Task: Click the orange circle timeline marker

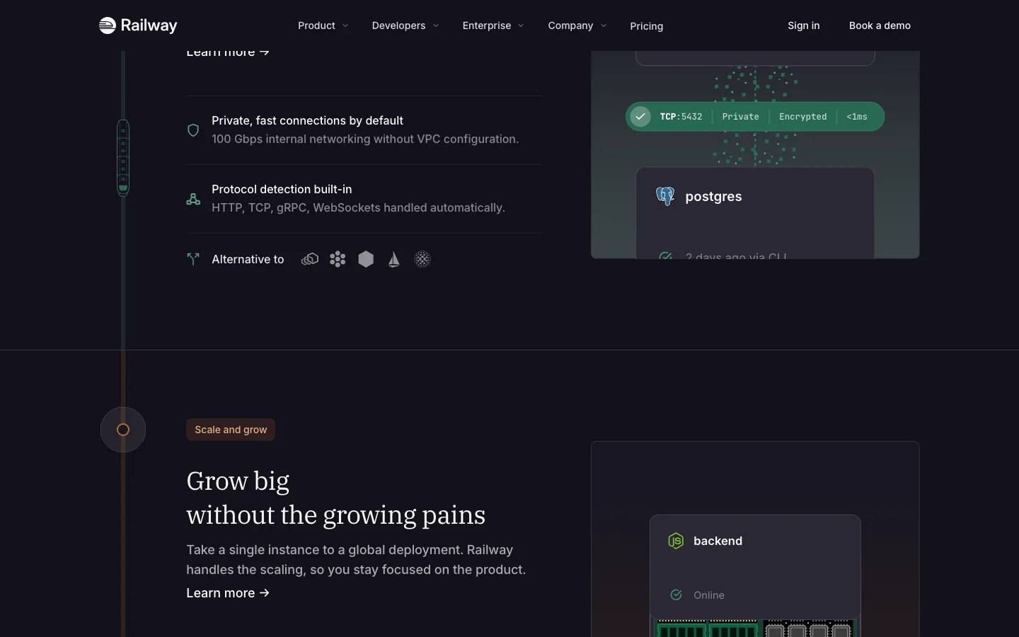Action: tap(123, 430)
